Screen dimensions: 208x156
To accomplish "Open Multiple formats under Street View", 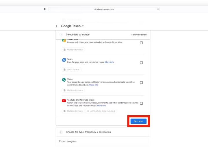I will click(x=73, y=50).
